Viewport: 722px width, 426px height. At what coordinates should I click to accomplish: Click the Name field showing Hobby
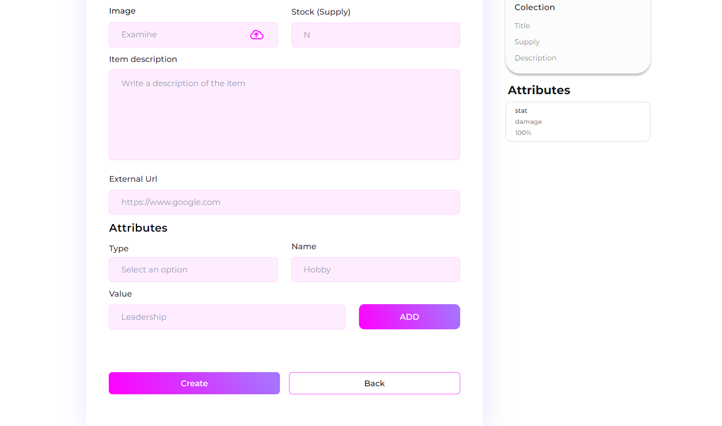point(376,270)
